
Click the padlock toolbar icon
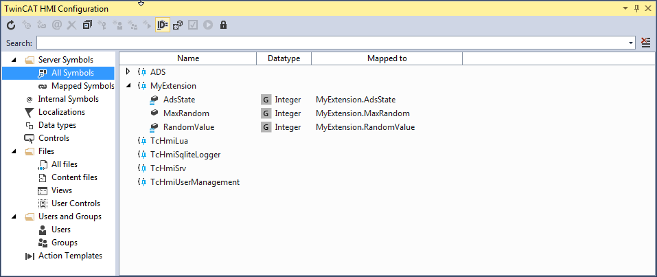223,25
